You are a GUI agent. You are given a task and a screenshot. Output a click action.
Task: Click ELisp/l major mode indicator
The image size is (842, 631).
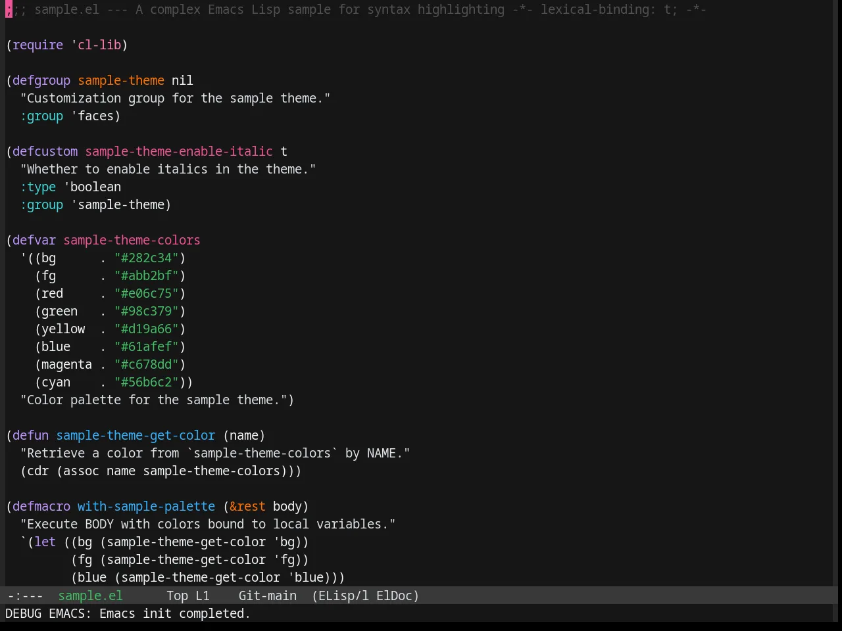343,596
